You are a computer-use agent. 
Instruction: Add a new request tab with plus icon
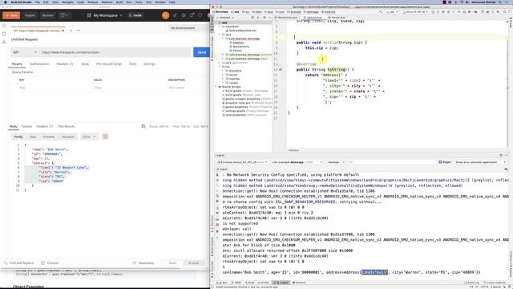click(x=71, y=31)
